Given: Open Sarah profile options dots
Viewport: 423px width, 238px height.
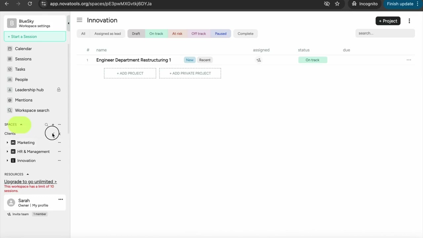Looking at the screenshot, I should point(60,199).
